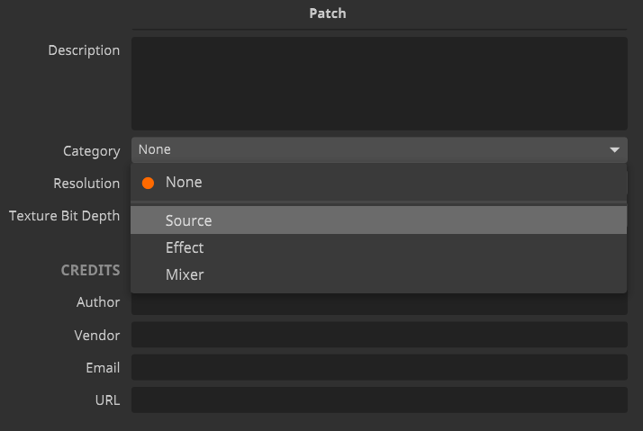This screenshot has height=431, width=643.
Task: Click the Texture Bit Depth label
Action: [x=64, y=216]
